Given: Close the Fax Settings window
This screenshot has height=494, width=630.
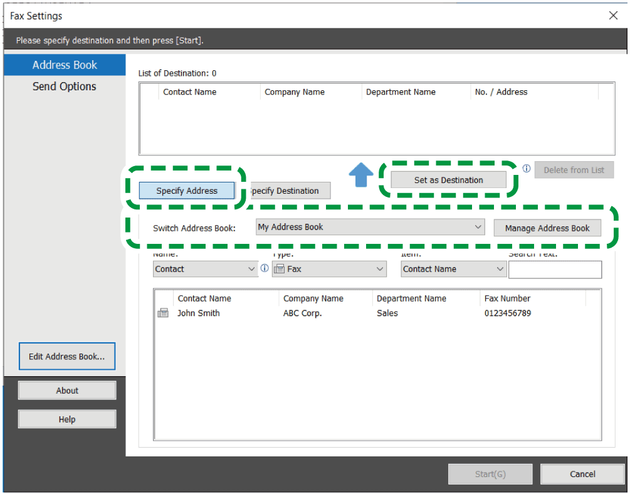Looking at the screenshot, I should (613, 16).
